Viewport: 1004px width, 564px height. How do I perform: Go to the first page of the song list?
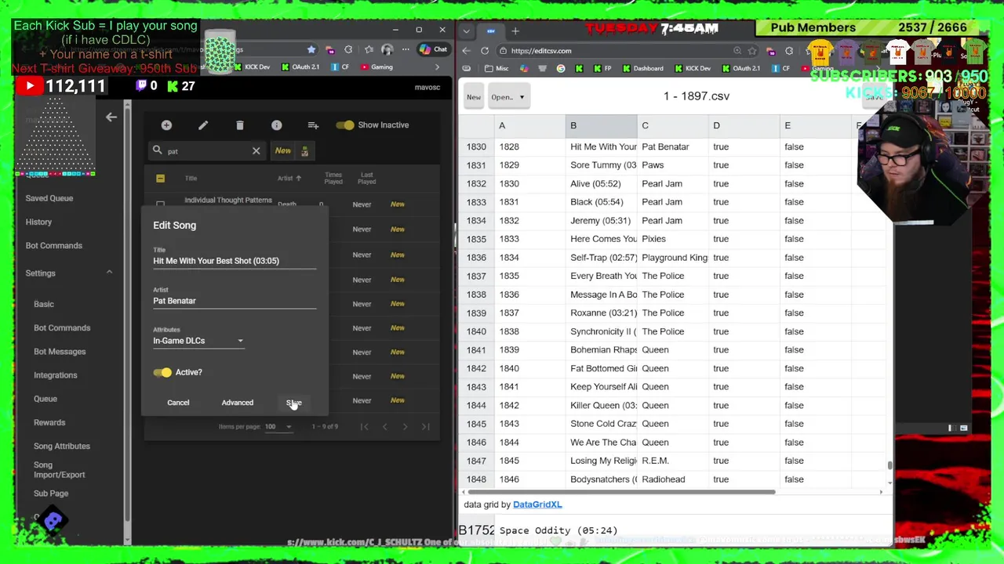[364, 427]
